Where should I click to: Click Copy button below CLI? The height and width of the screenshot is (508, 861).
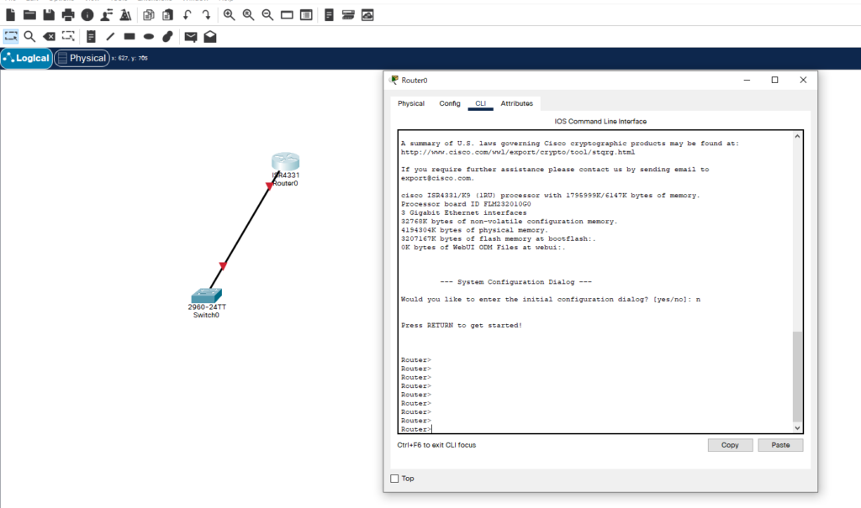tap(730, 445)
